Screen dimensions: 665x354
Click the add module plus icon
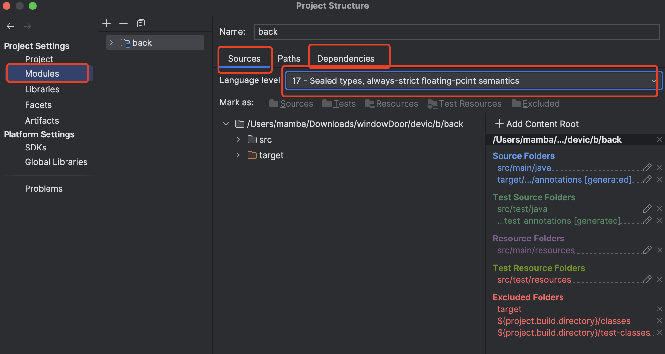(106, 23)
